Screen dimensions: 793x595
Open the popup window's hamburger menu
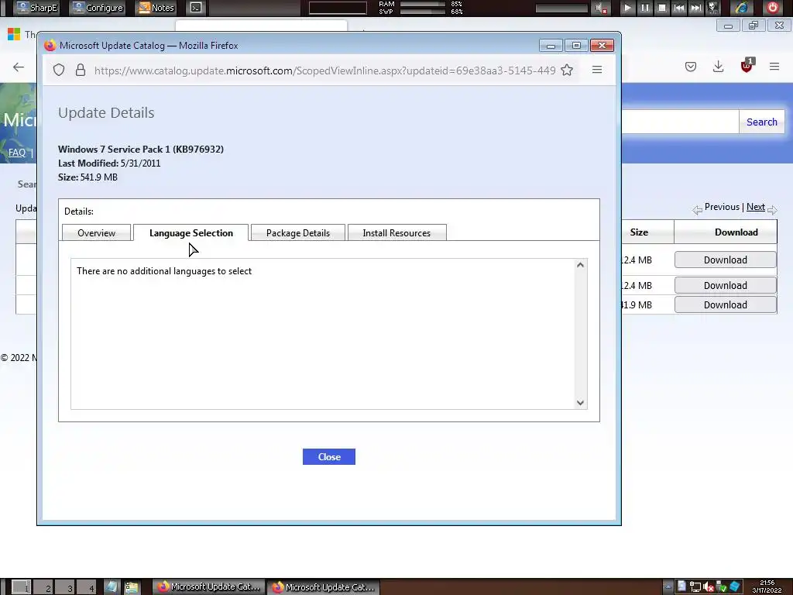point(597,70)
